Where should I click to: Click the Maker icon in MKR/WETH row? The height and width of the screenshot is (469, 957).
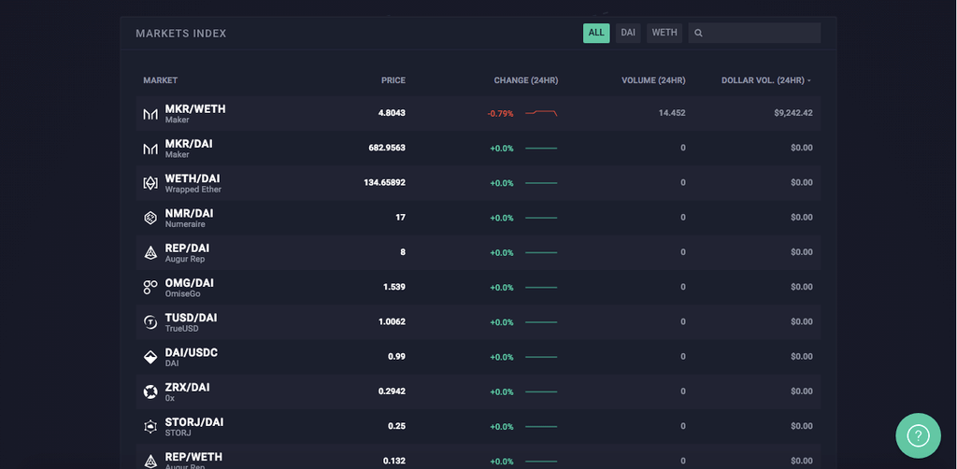[150, 114]
